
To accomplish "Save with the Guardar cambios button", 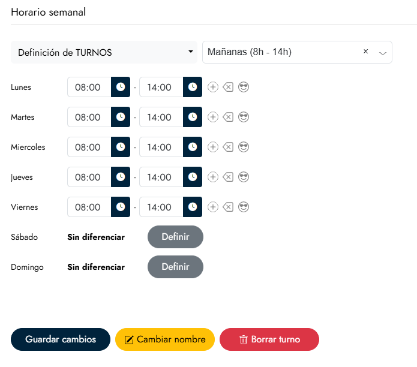I will coord(61,339).
